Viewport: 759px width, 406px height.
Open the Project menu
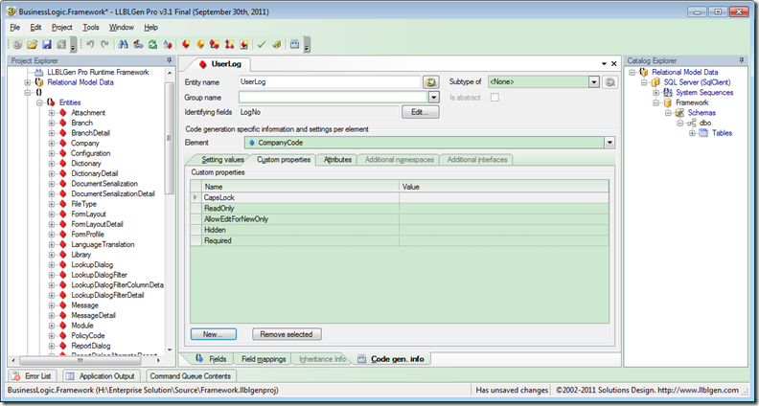[x=62, y=28]
